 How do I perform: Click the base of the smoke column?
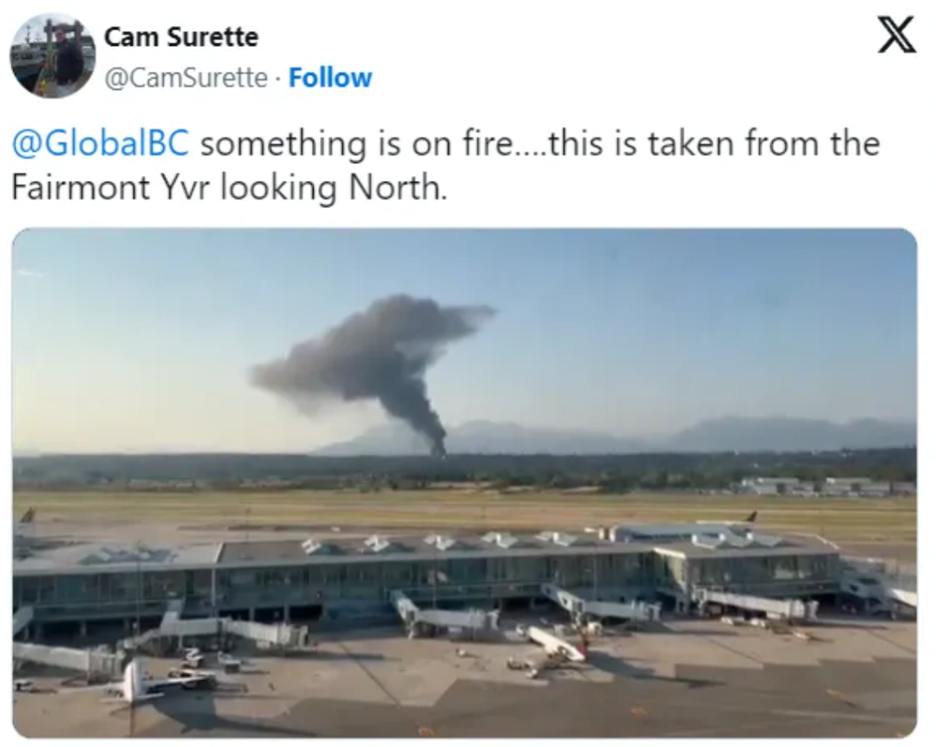coord(440,449)
